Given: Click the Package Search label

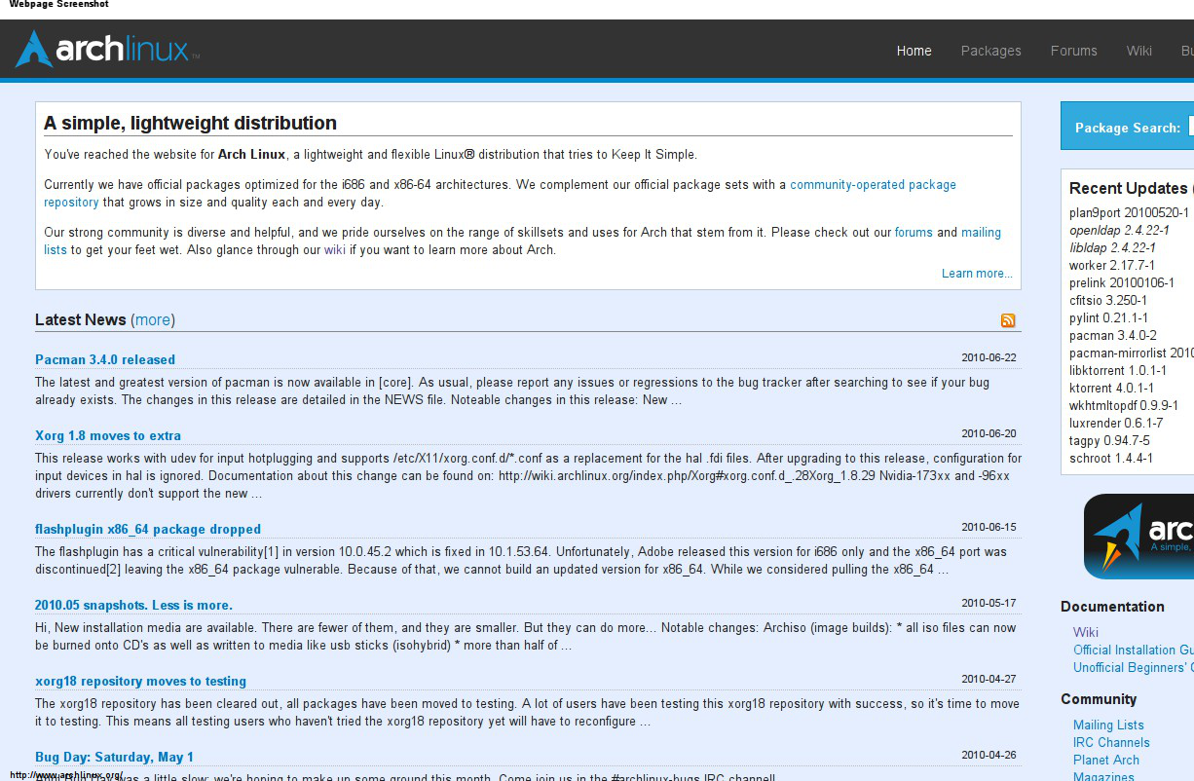Looking at the screenshot, I should 1127,128.
